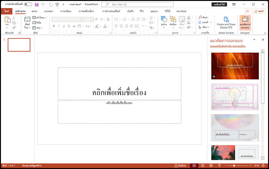Click the text highlight color button
Image resolution: width=269 pixels, height=169 pixels.
[x=97, y=26]
